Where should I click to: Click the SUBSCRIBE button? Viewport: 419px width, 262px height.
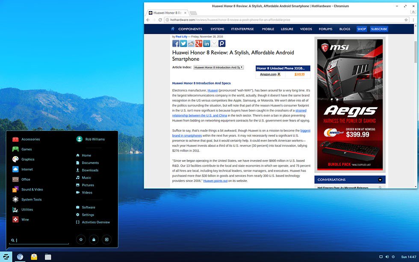379,29
